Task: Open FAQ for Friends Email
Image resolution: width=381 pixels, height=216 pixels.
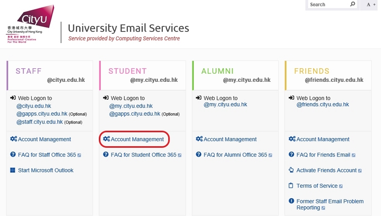Action: [323, 155]
